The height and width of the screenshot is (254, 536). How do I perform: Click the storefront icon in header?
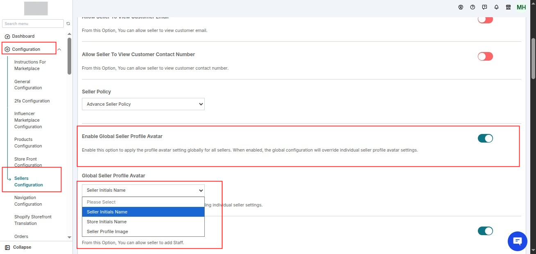click(508, 7)
